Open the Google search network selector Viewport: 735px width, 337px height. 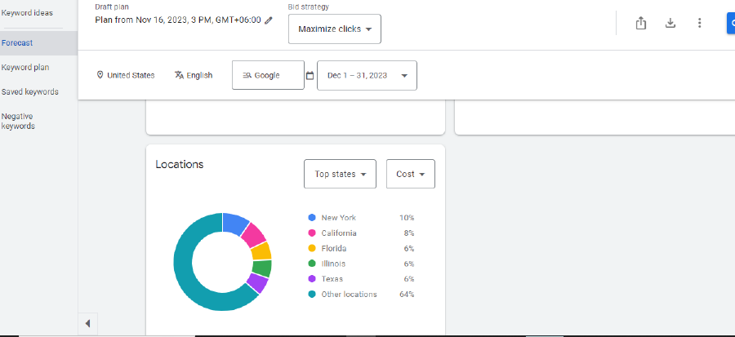(x=268, y=75)
